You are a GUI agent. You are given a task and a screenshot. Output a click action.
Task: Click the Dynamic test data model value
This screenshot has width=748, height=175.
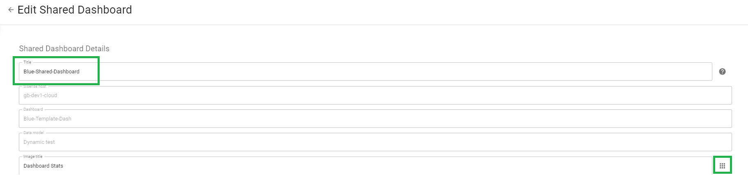point(39,142)
